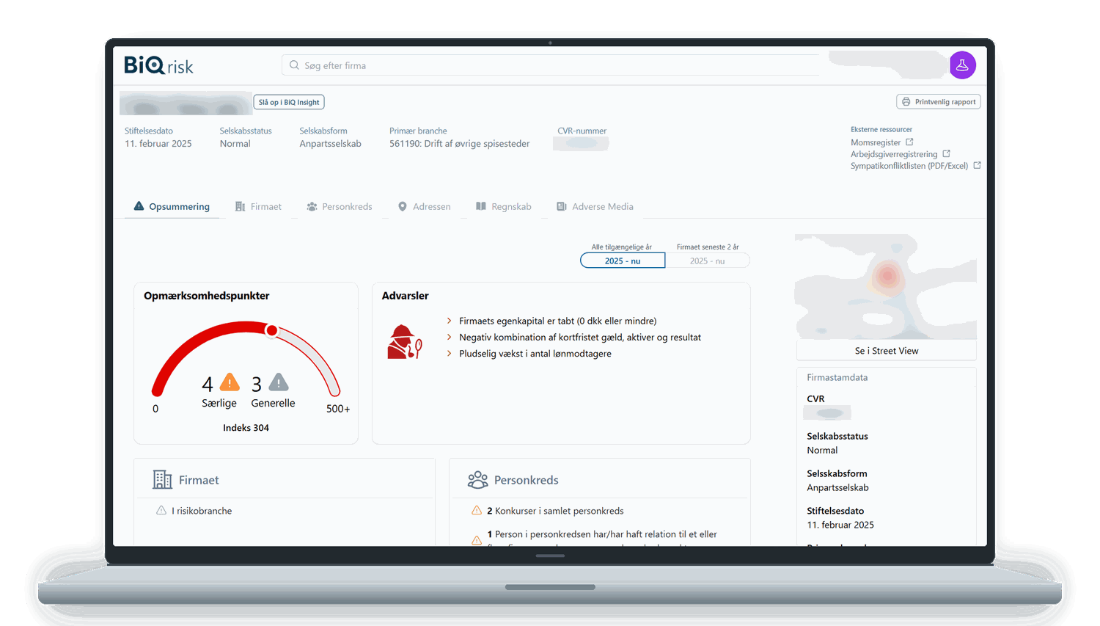Click the red detective icon in Advarsler
The height and width of the screenshot is (626, 1100).
(404, 342)
